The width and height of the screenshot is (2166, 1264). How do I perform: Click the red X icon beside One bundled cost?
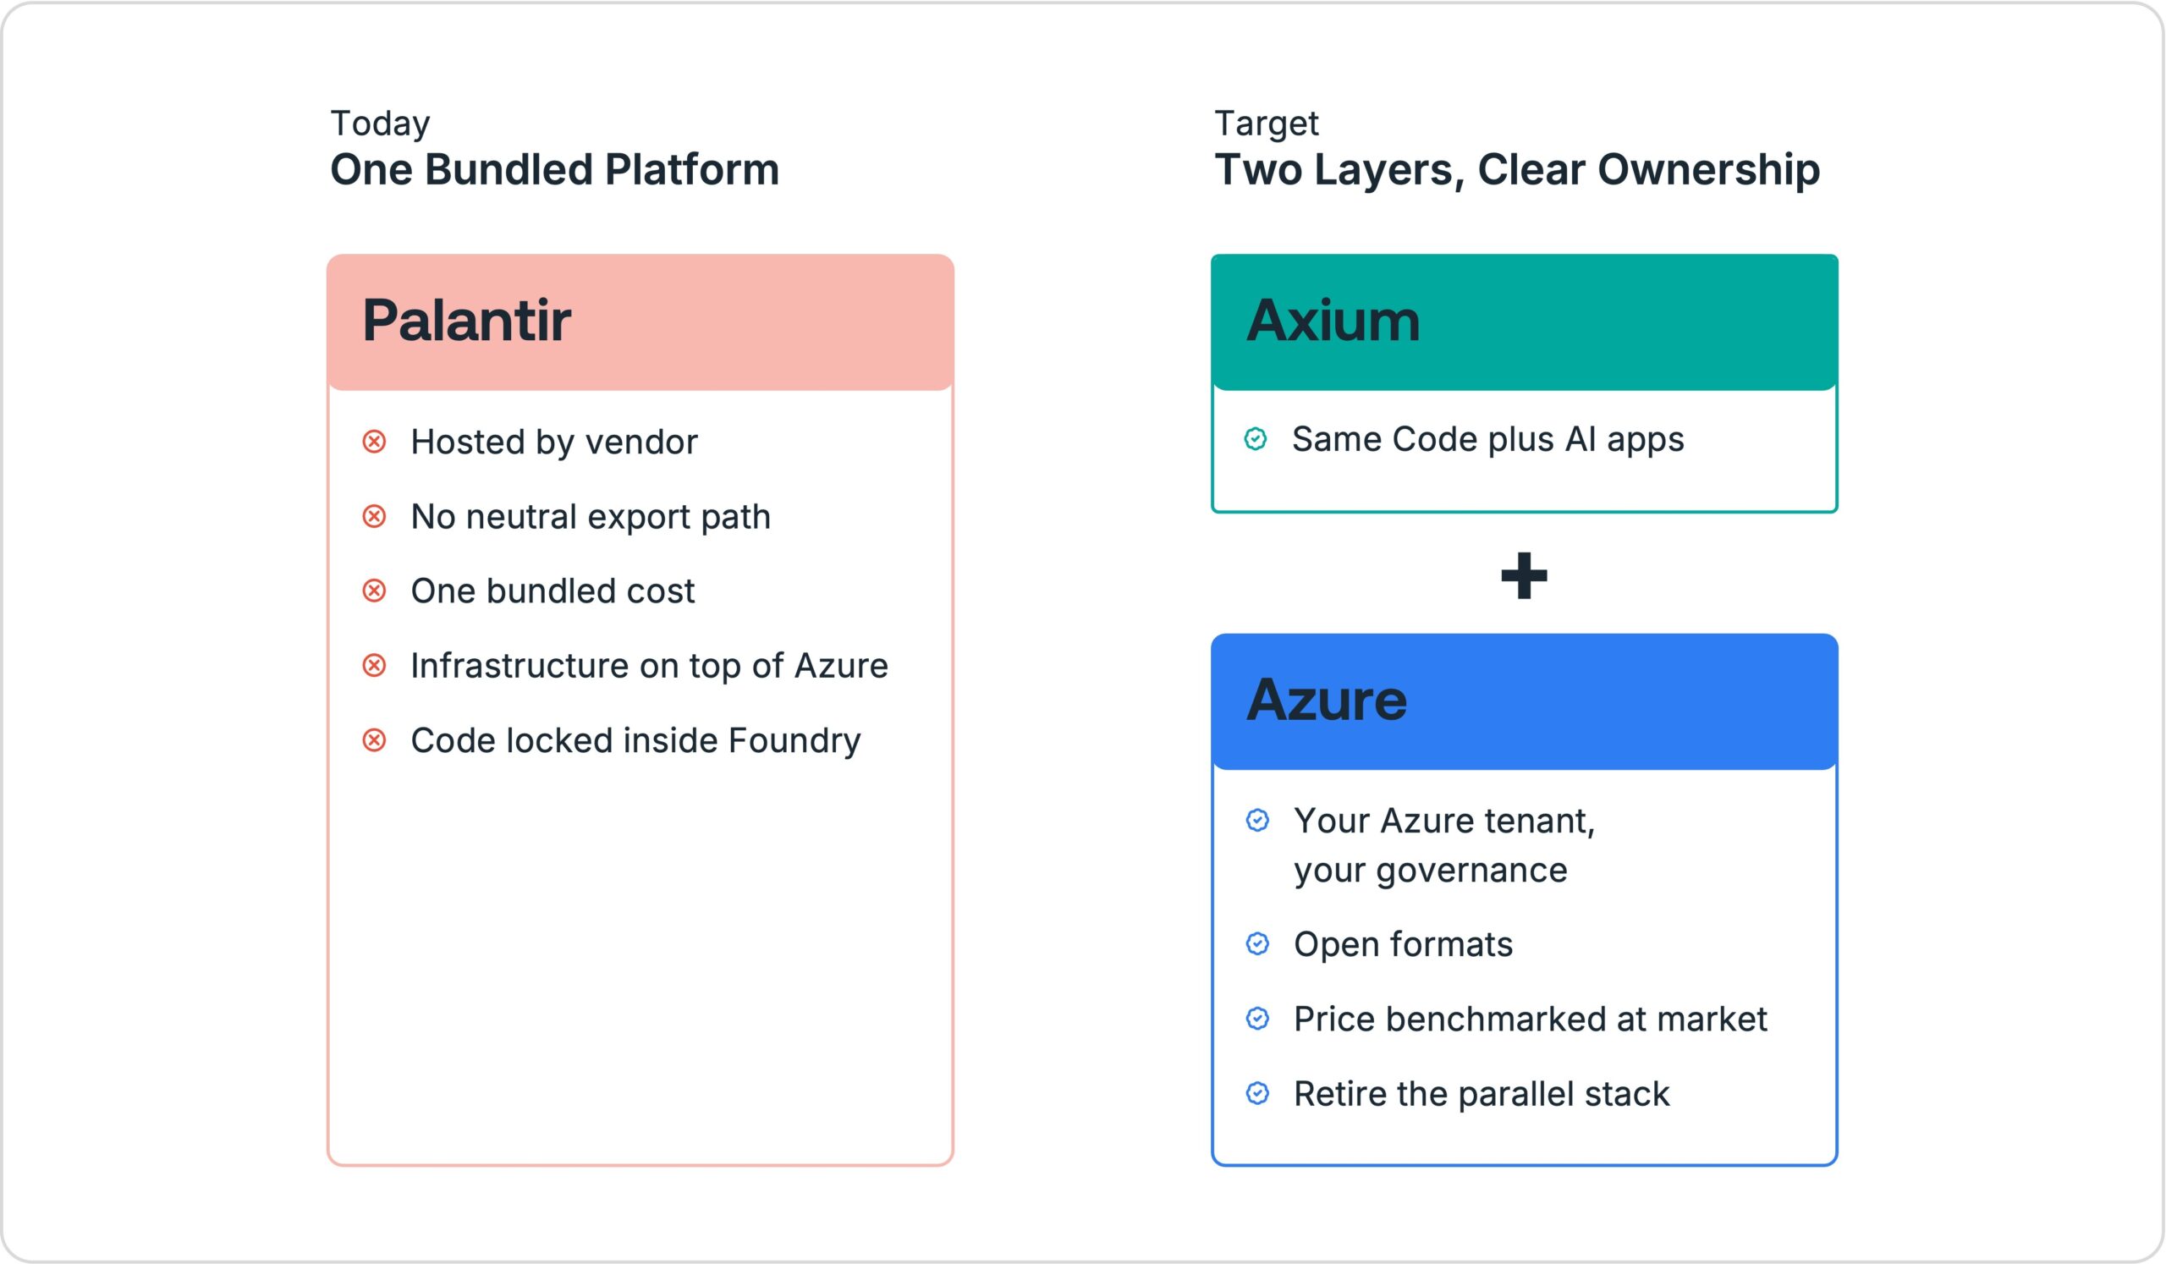[x=374, y=591]
